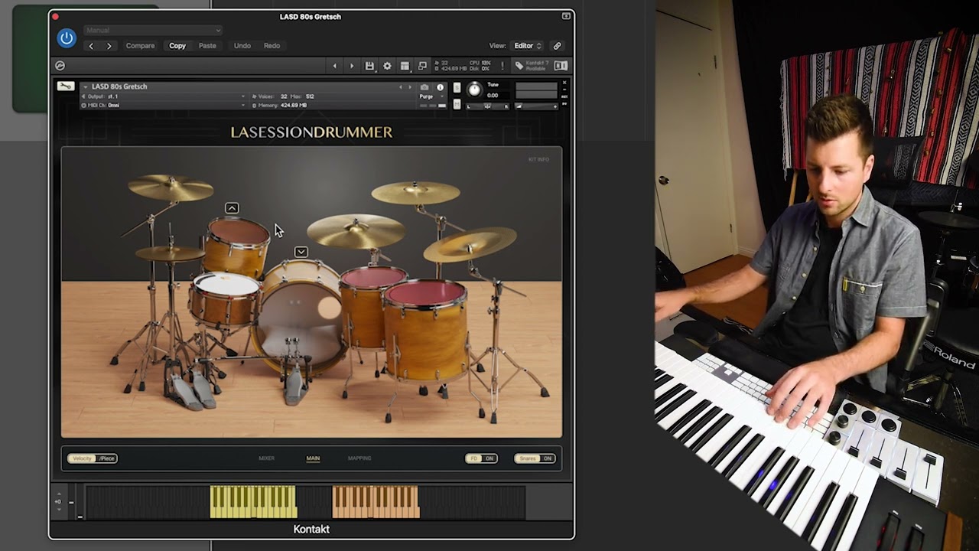
Task: Open the MIDI Ch Omni dropdown
Action: tap(164, 106)
